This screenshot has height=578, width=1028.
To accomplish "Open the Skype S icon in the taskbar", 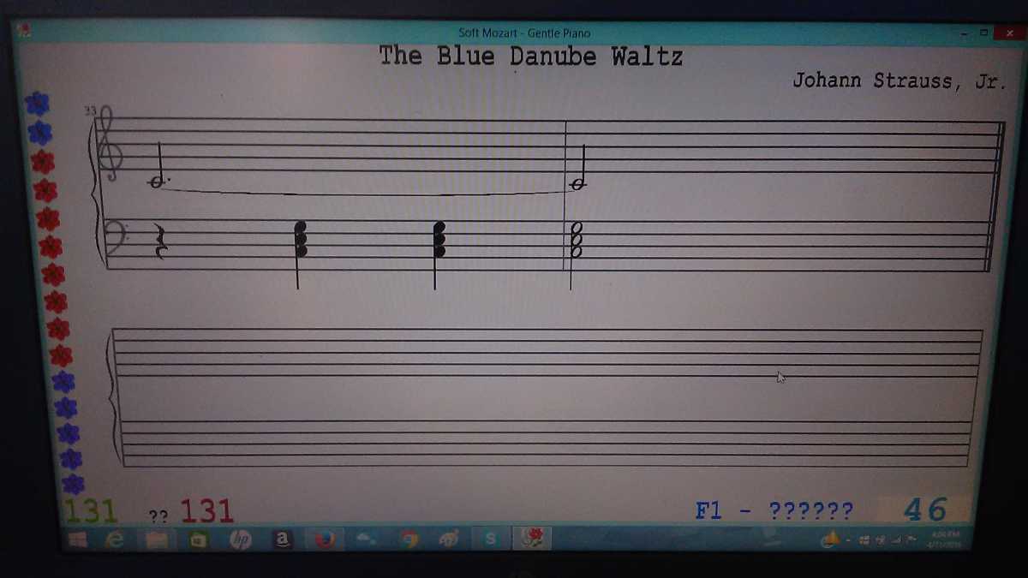I will click(x=491, y=539).
